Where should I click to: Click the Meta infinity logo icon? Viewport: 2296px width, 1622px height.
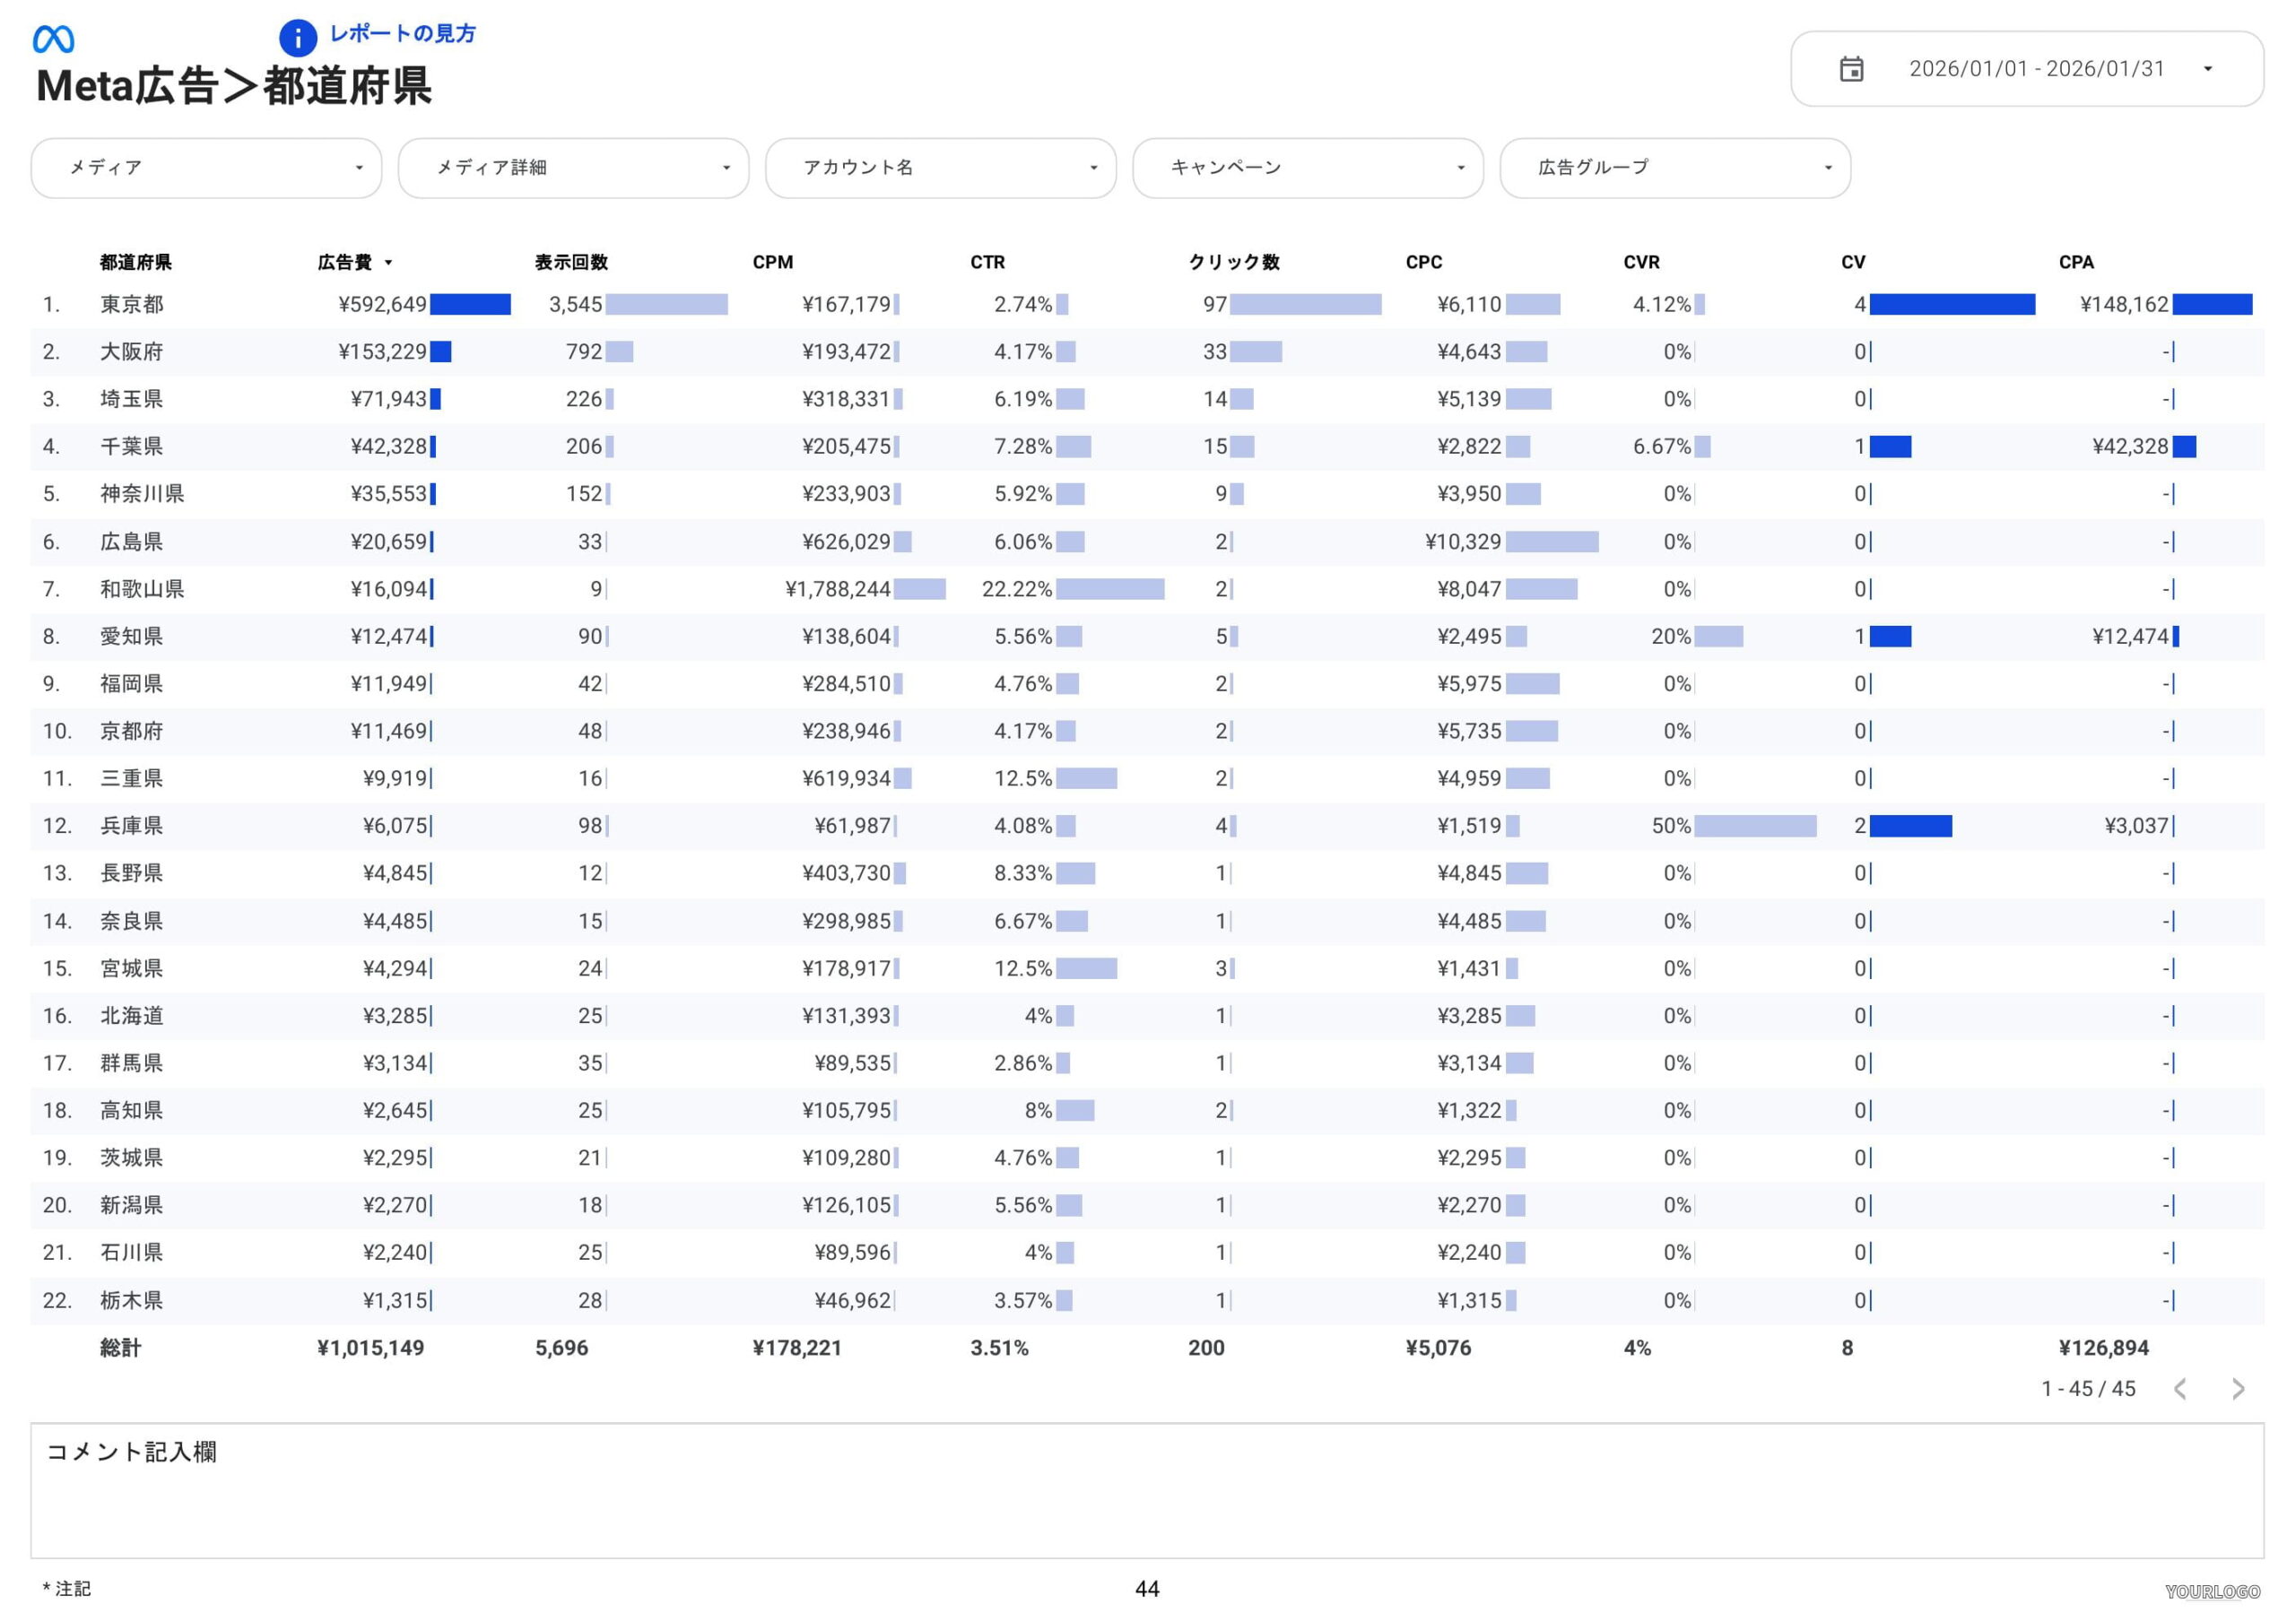(53, 39)
